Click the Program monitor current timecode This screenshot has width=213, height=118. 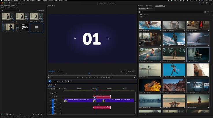point(52,71)
